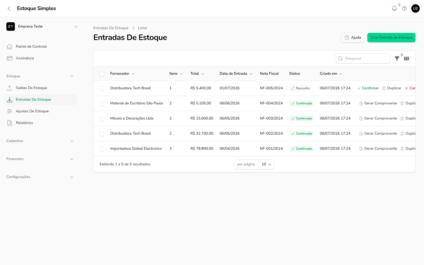The height and width of the screenshot is (265, 424).
Task: Sort by Data de Entrada column
Action: point(236,74)
